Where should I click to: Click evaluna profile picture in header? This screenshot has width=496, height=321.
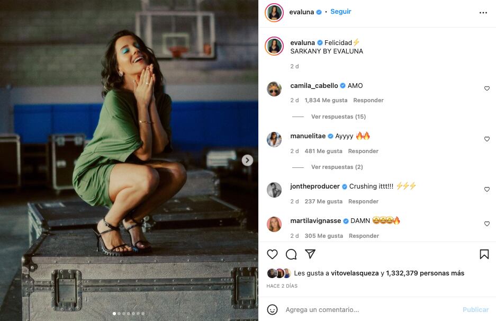(x=274, y=12)
